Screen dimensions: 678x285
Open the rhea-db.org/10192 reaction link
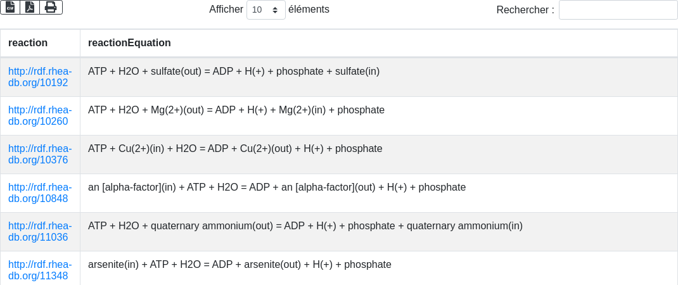point(39,77)
